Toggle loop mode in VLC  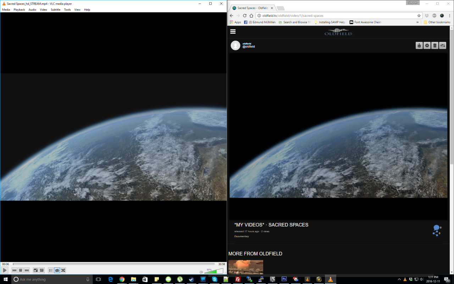point(57,271)
